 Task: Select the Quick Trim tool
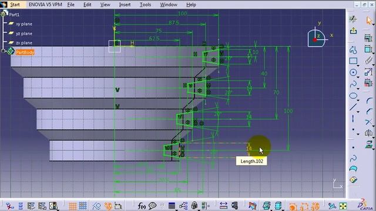pyautogui.click(x=368, y=122)
